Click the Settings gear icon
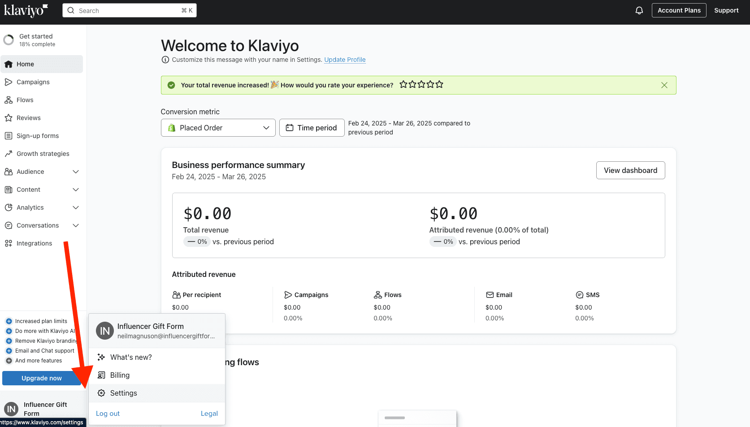 point(101,393)
